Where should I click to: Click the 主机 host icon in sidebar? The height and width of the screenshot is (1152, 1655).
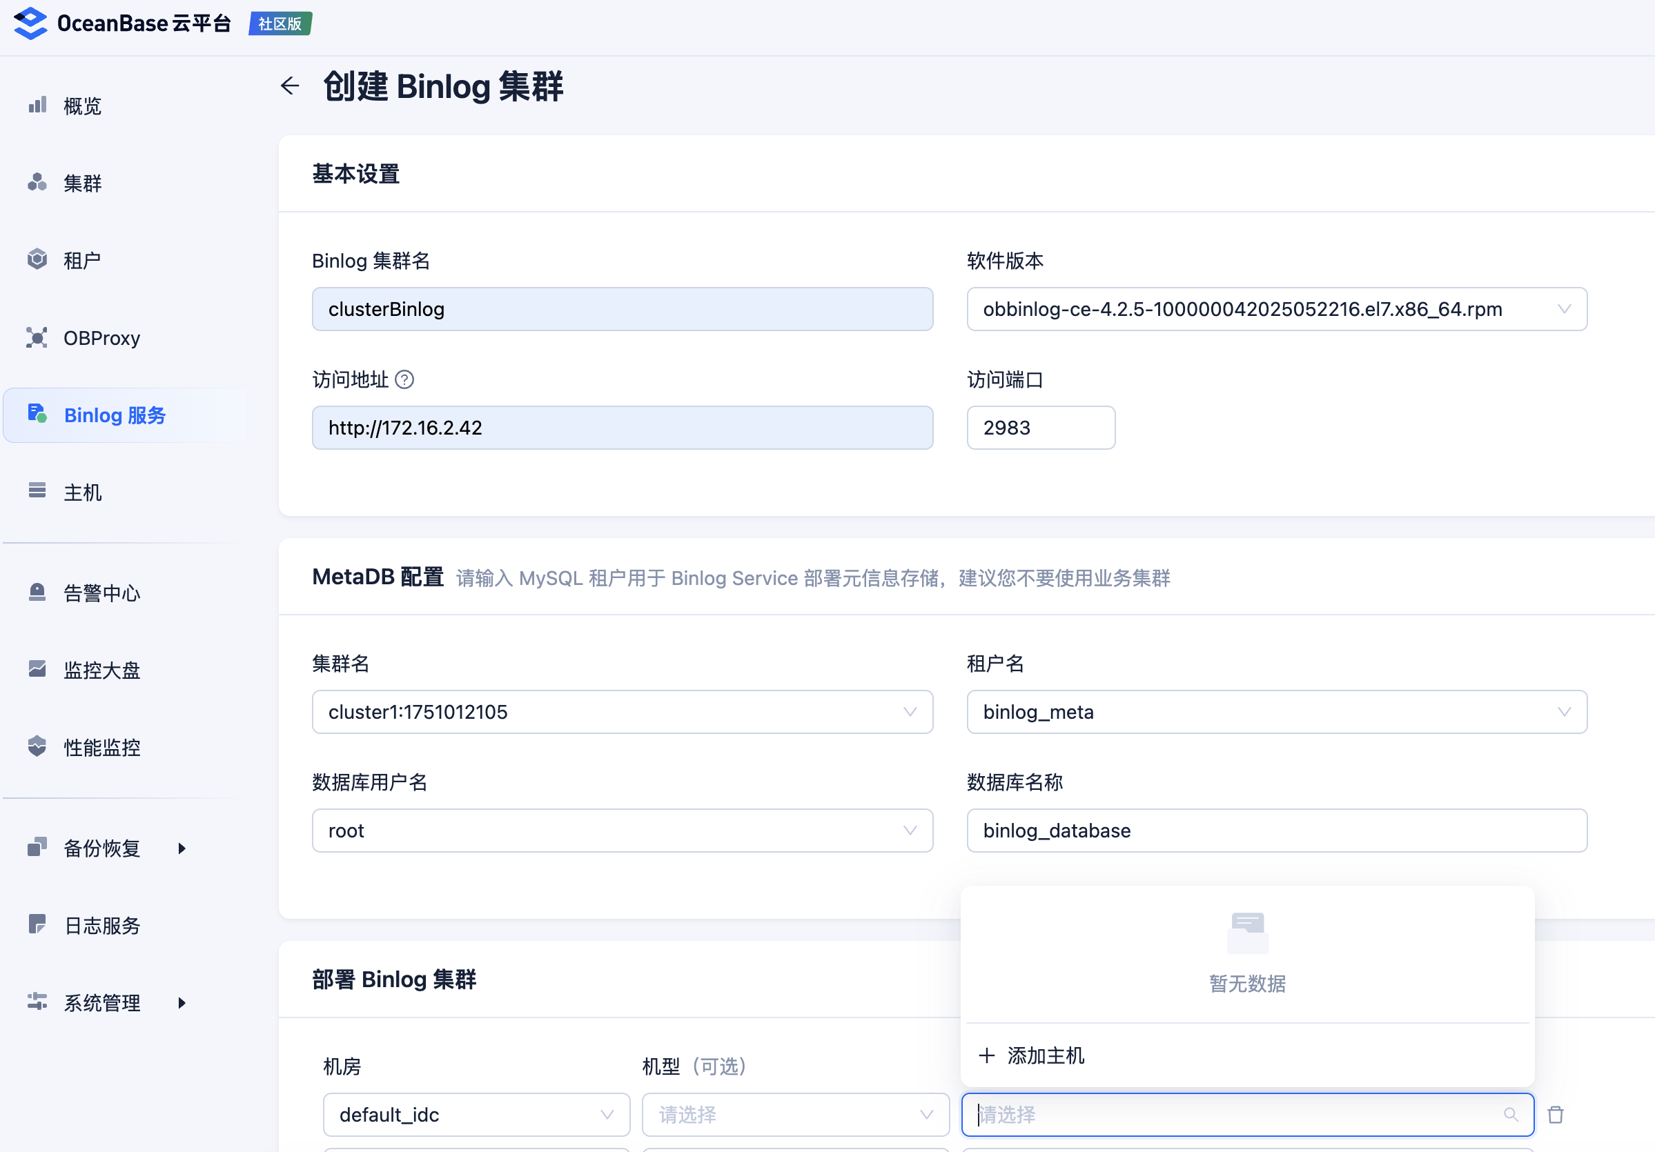(x=37, y=490)
